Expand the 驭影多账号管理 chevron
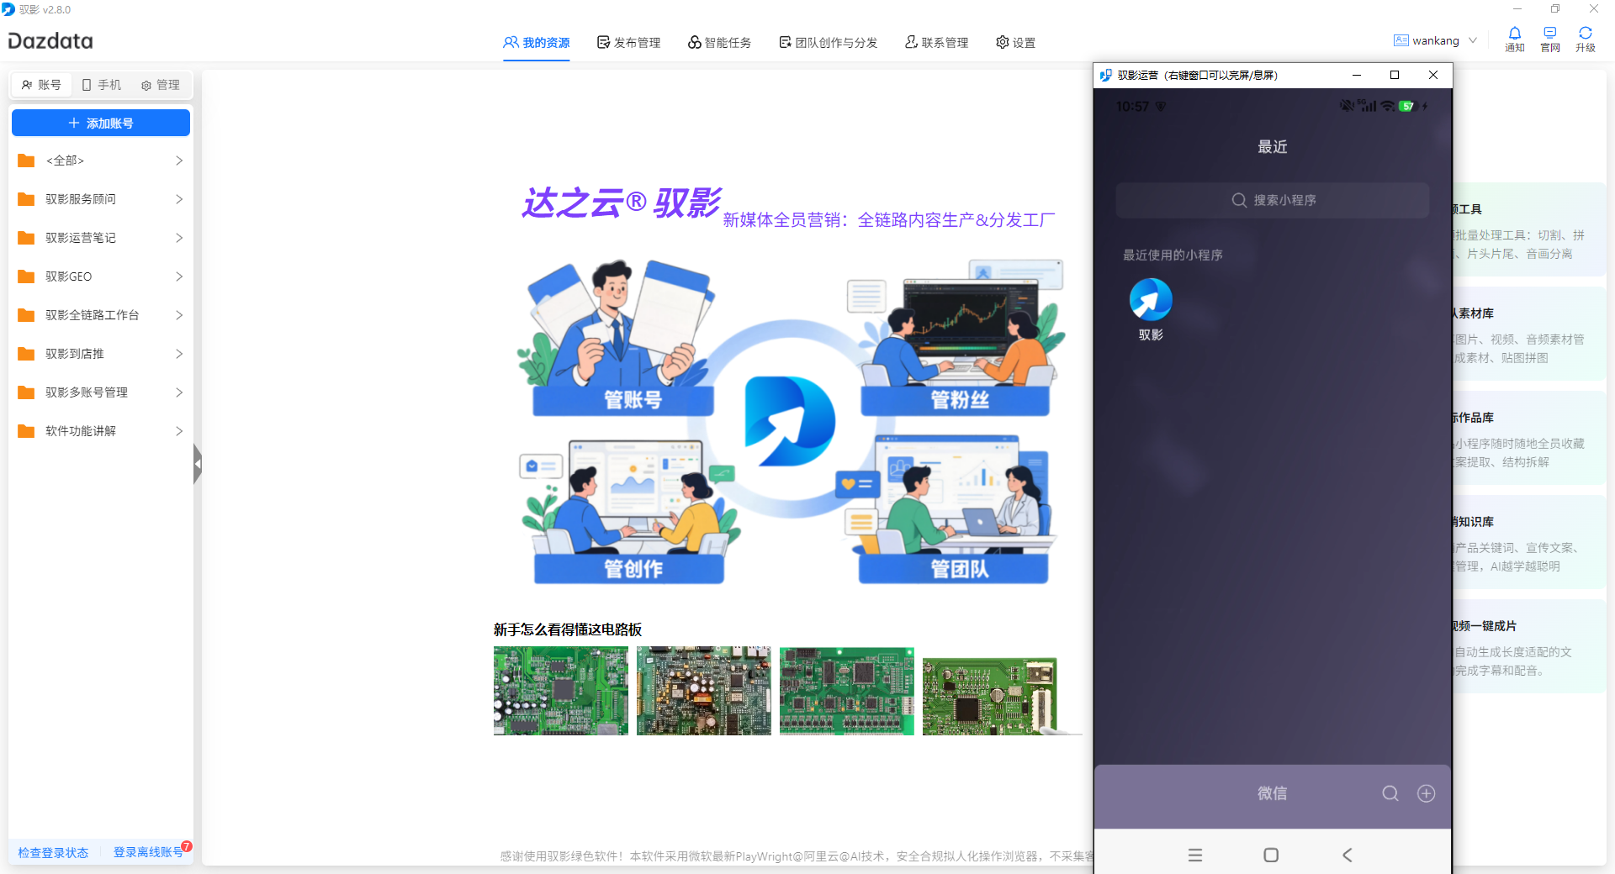1615x874 pixels. click(x=179, y=392)
